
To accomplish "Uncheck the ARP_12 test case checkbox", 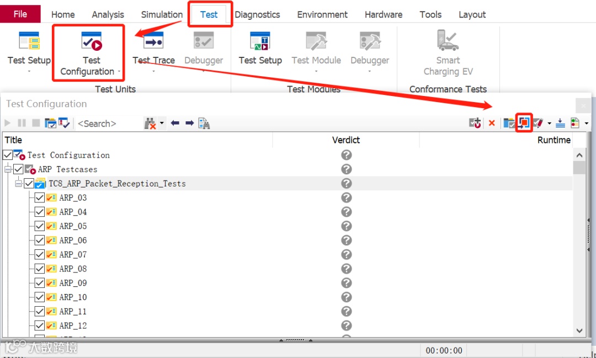I will point(40,325).
